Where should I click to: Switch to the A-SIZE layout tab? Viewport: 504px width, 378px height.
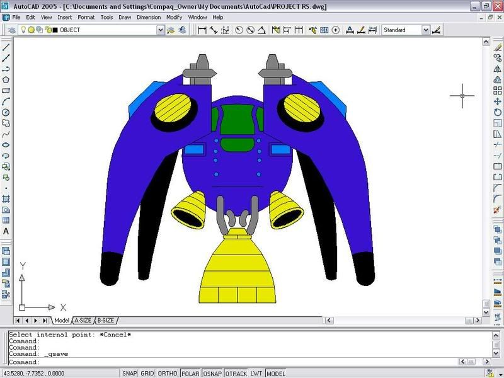pyautogui.click(x=83, y=321)
